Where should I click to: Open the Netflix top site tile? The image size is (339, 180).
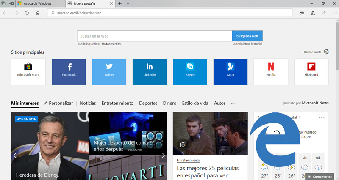tap(271, 72)
